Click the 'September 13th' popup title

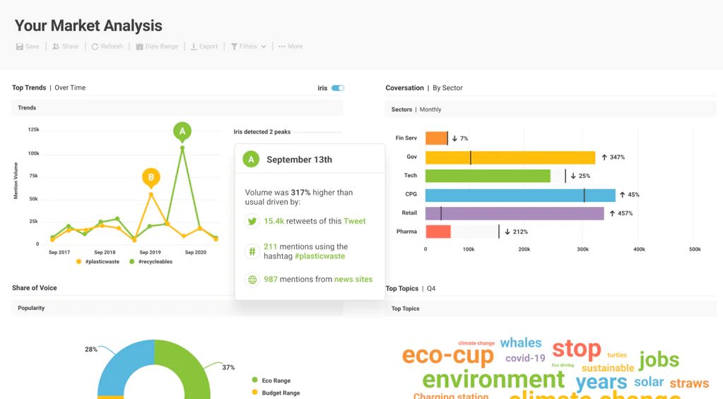[x=299, y=160]
